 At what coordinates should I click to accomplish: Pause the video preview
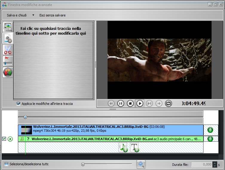click(x=121, y=103)
